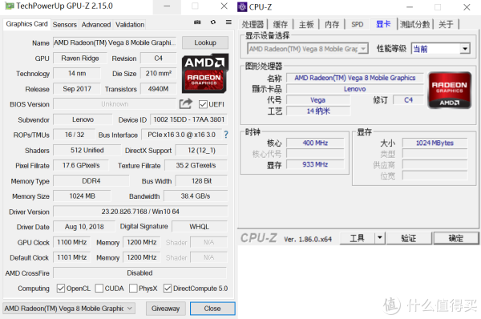The height and width of the screenshot is (319, 481).
Task: Click the Driver Version field
Action: (140, 212)
